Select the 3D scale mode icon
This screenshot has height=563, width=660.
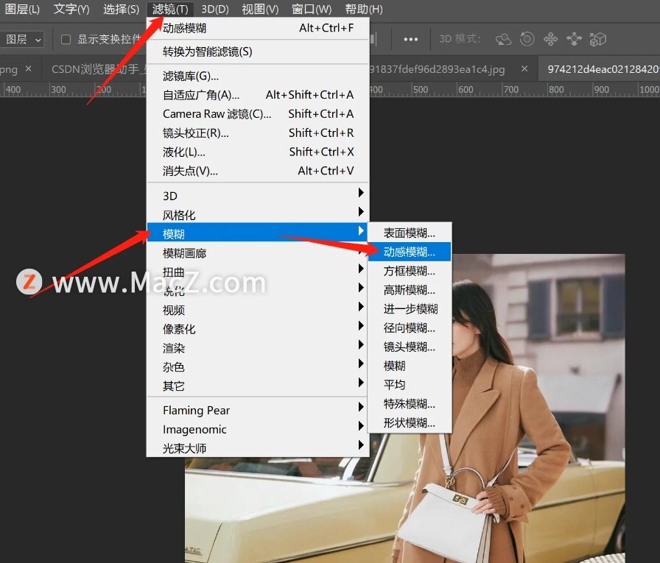[x=597, y=38]
